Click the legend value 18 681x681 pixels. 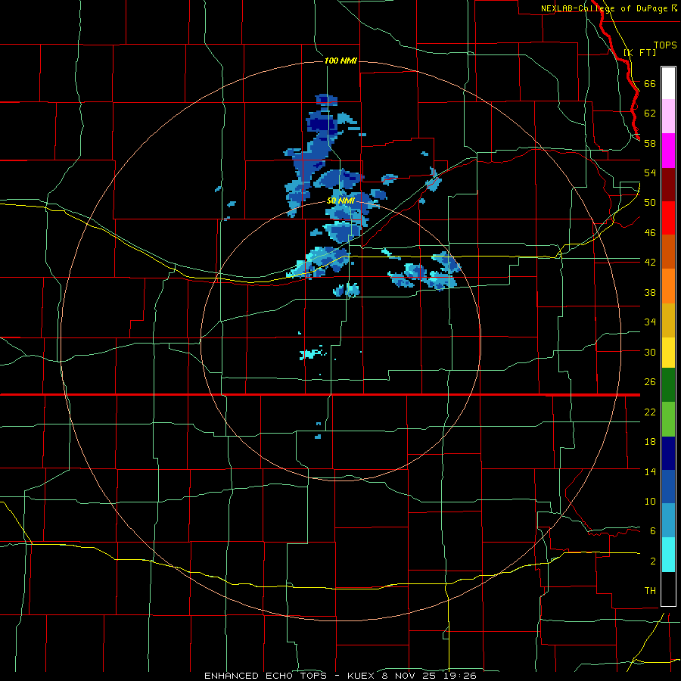pyautogui.click(x=650, y=442)
